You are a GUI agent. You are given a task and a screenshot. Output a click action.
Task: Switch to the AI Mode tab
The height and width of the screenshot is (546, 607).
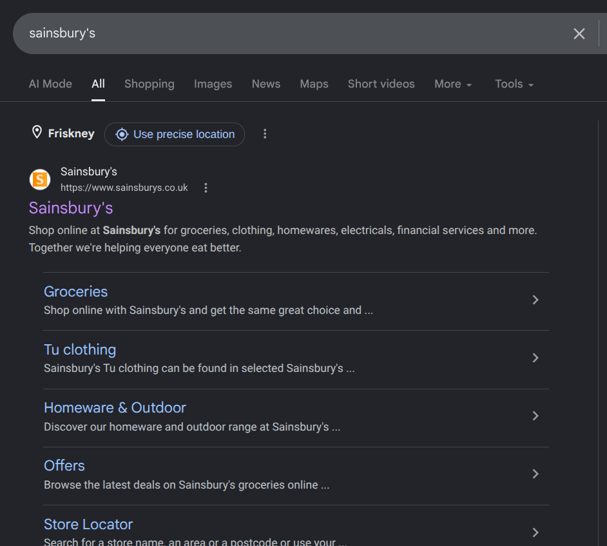(x=50, y=84)
